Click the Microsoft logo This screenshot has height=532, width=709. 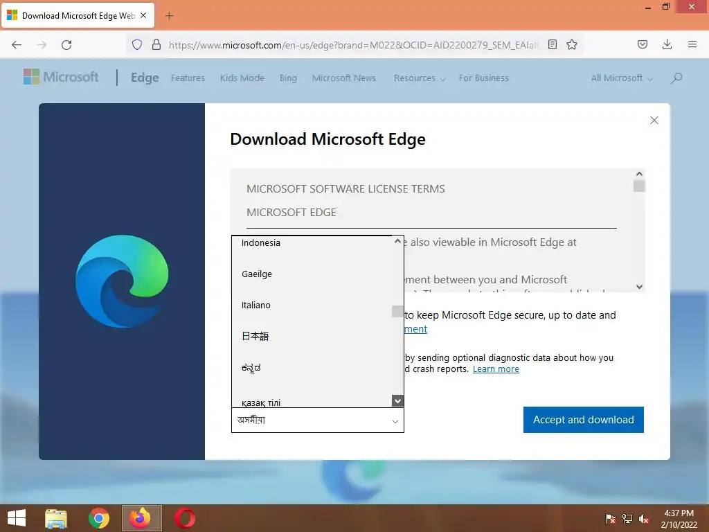point(61,78)
